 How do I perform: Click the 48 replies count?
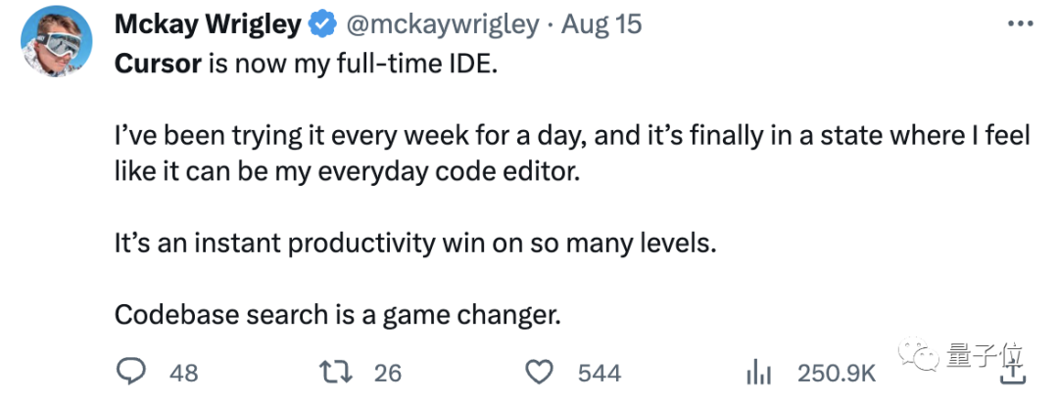(x=183, y=373)
